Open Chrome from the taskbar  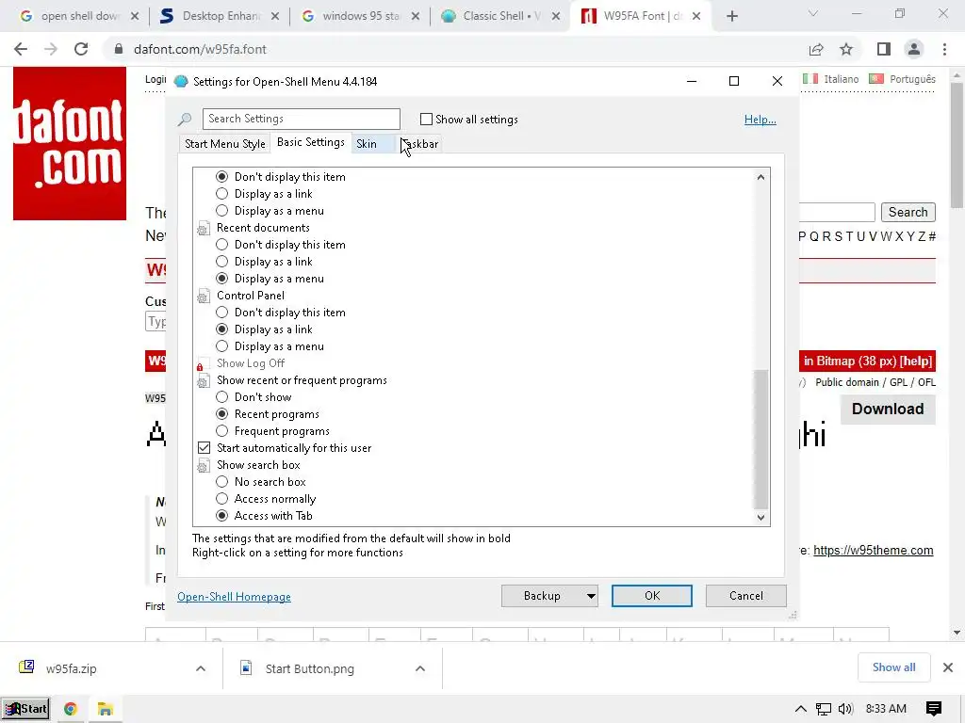(70, 709)
